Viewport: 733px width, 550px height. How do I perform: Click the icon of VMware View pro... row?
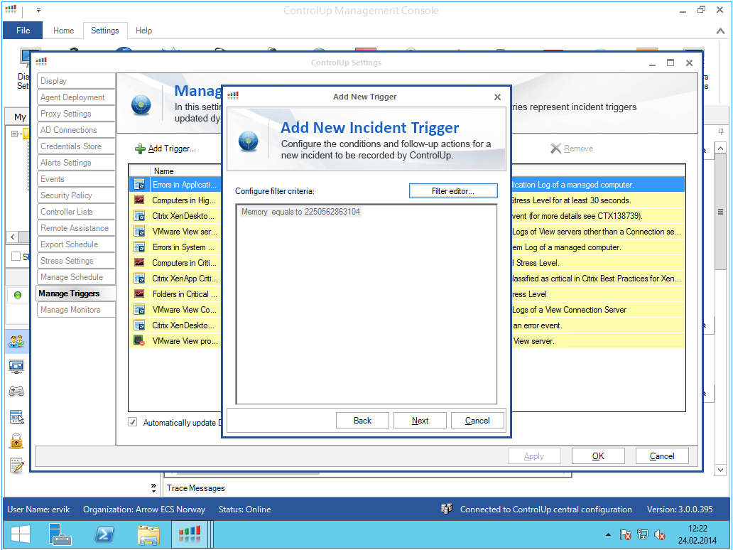coord(139,341)
